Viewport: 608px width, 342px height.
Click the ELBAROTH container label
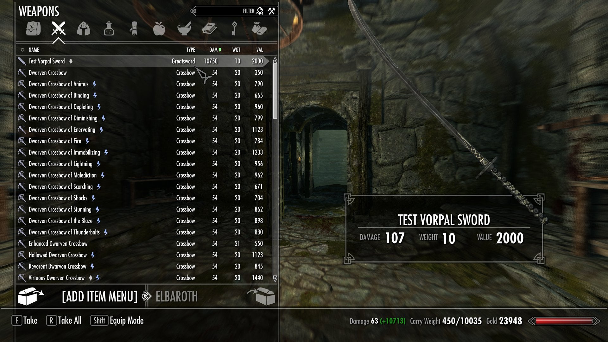pyautogui.click(x=175, y=296)
